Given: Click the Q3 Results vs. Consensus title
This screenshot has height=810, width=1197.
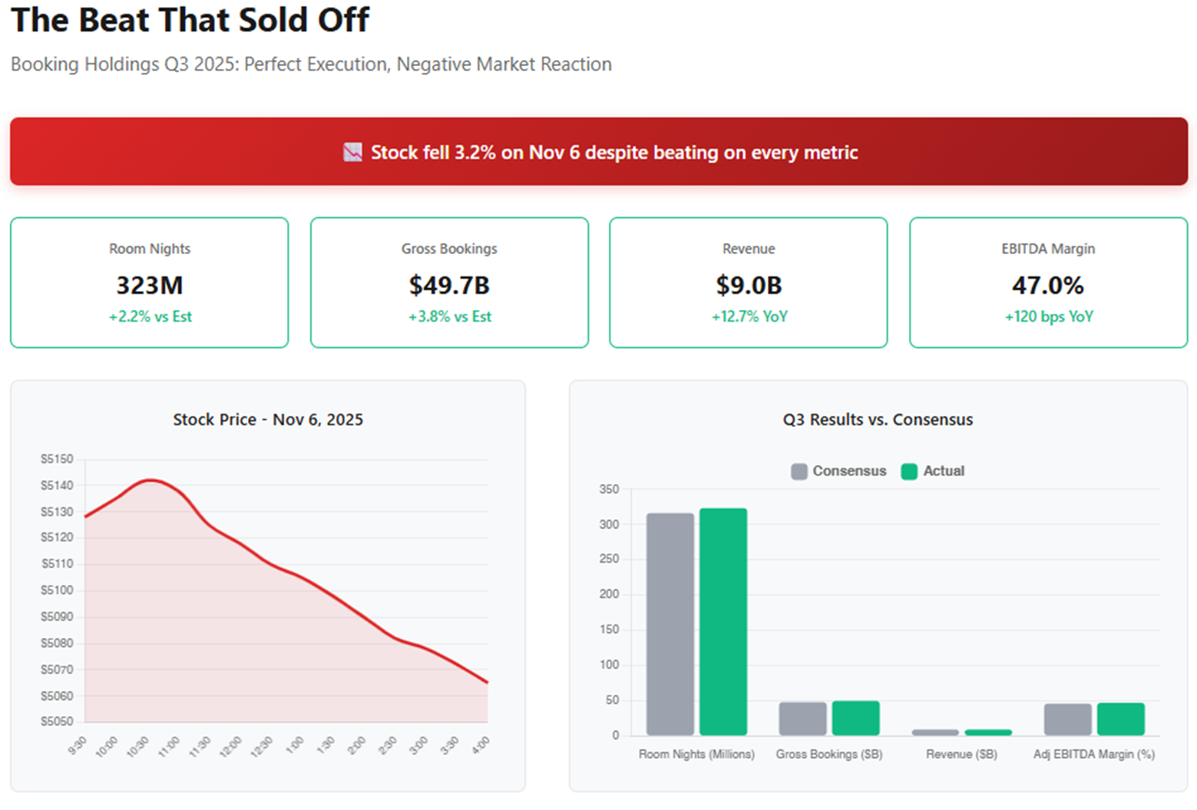Looking at the screenshot, I should (878, 419).
